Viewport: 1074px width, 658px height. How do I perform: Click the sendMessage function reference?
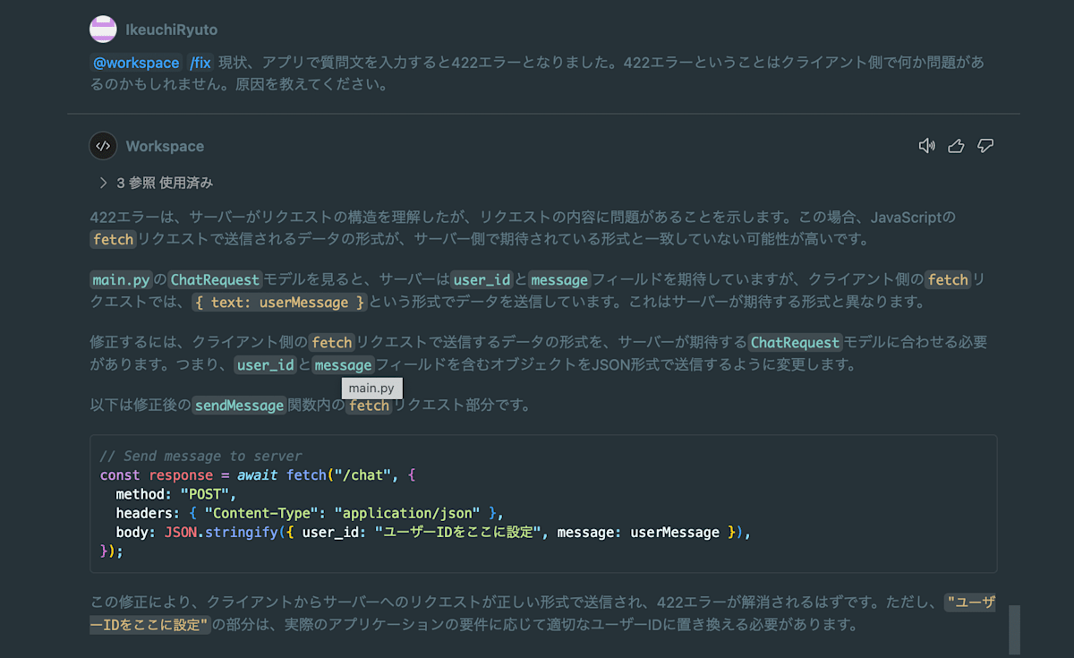pyautogui.click(x=239, y=406)
